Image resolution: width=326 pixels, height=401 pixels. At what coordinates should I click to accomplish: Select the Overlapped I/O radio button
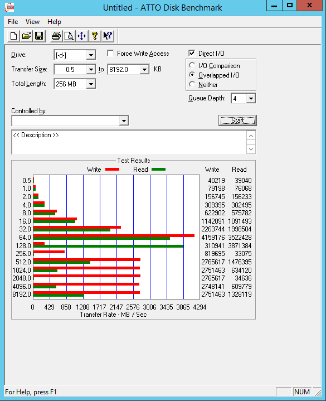tap(192, 75)
